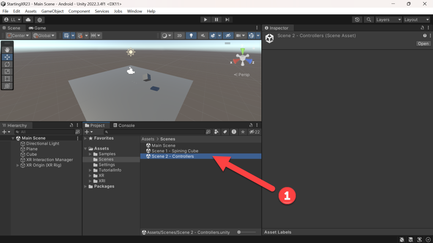Open the Inspector panel options menu

(428, 28)
